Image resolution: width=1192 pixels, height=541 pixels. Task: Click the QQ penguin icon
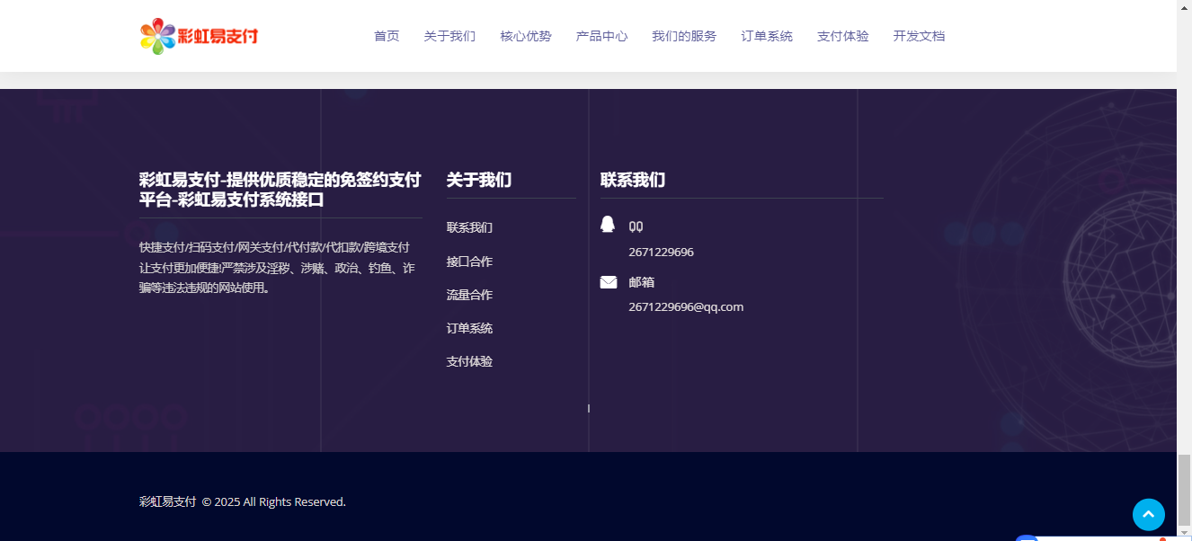(x=608, y=224)
